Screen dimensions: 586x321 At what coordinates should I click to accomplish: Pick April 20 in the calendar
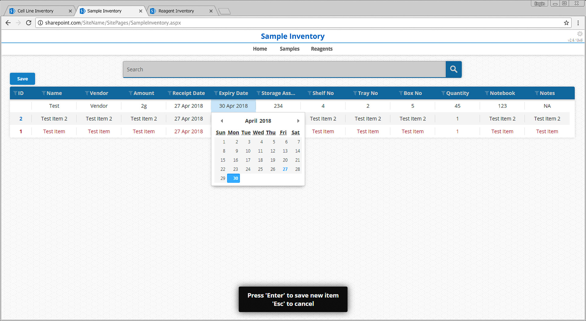pyautogui.click(x=285, y=160)
